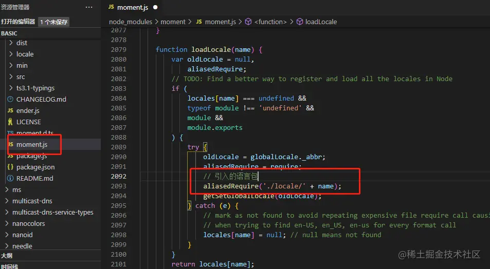Click moment folder in the breadcrumb

pyautogui.click(x=173, y=22)
